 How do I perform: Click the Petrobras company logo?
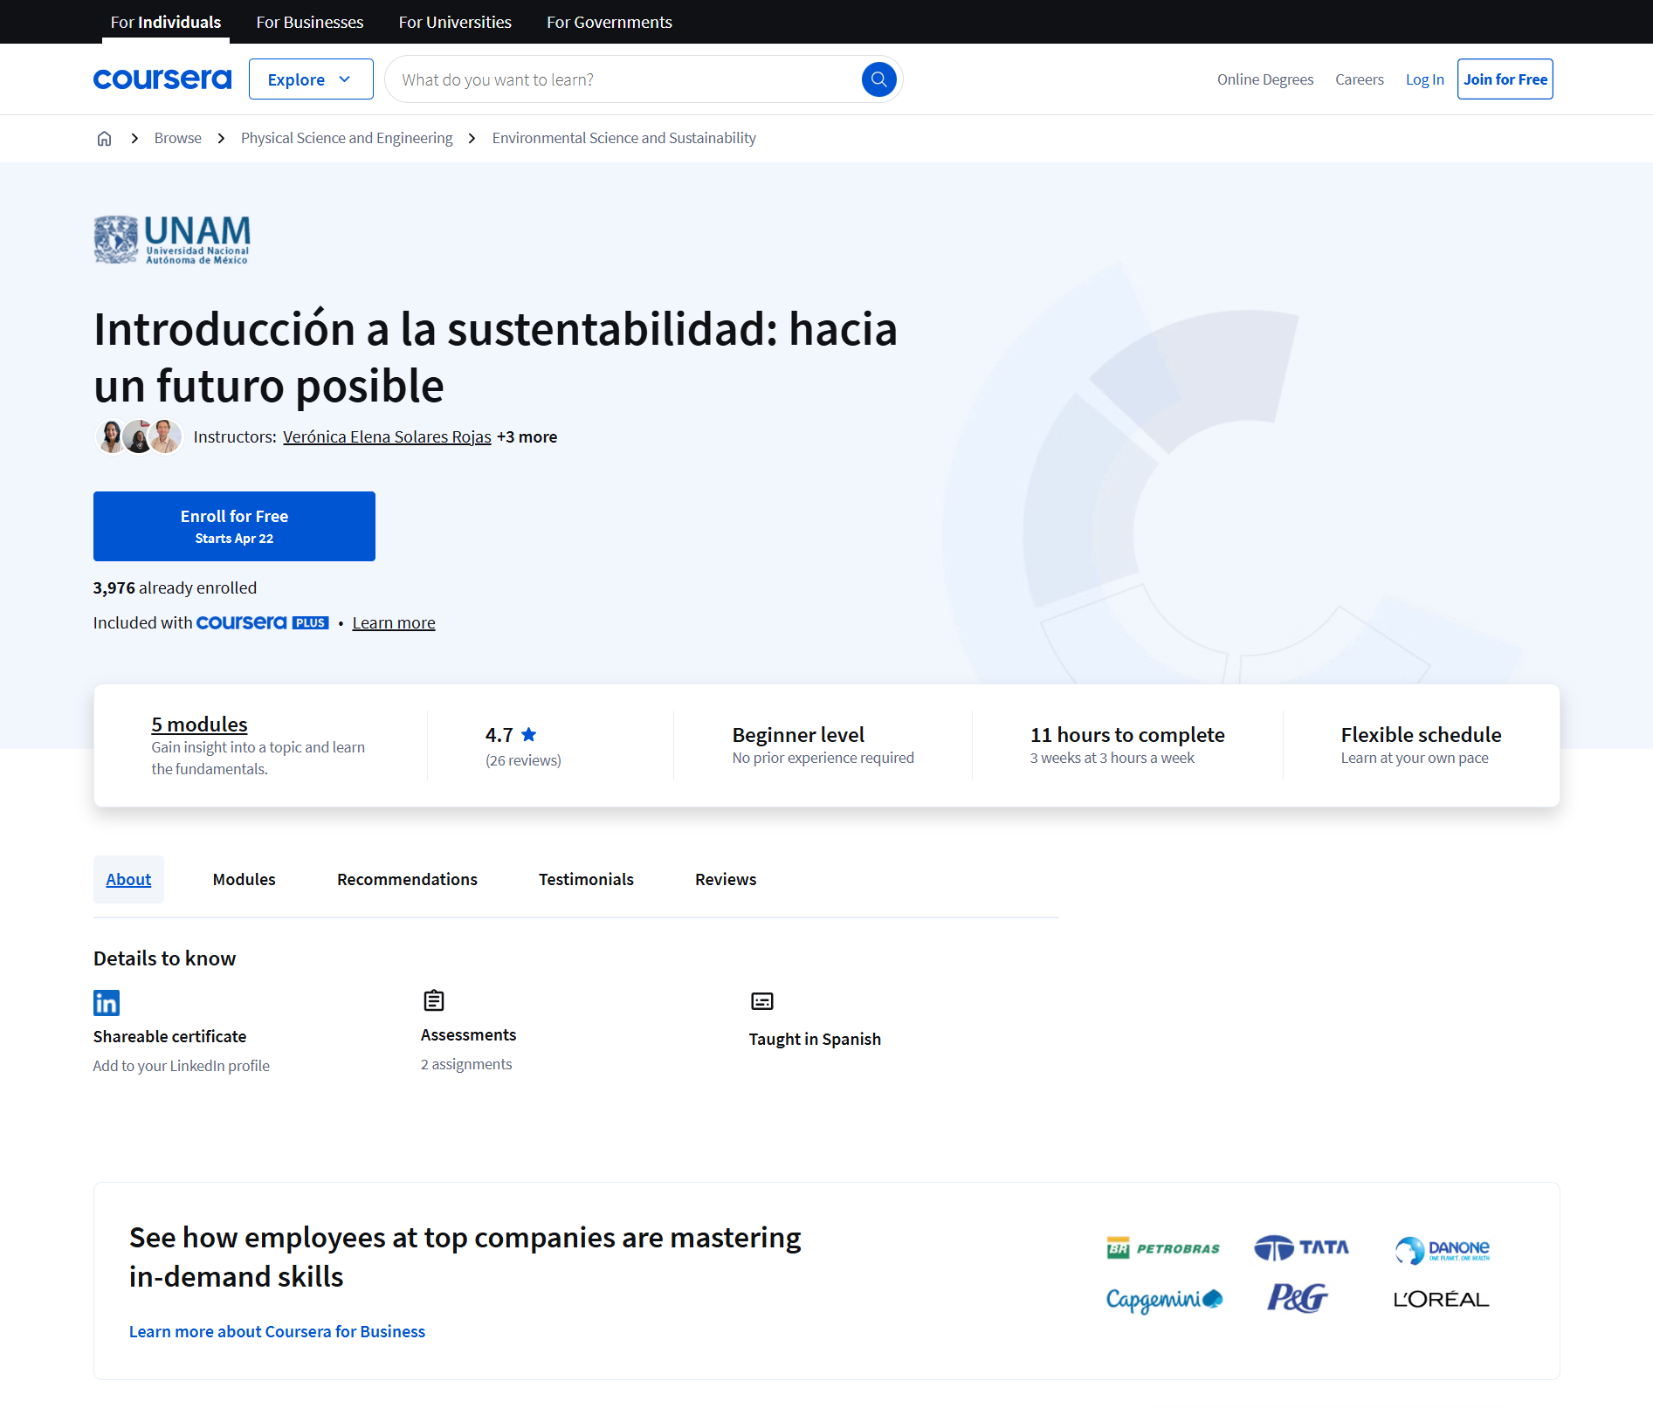click(1163, 1248)
